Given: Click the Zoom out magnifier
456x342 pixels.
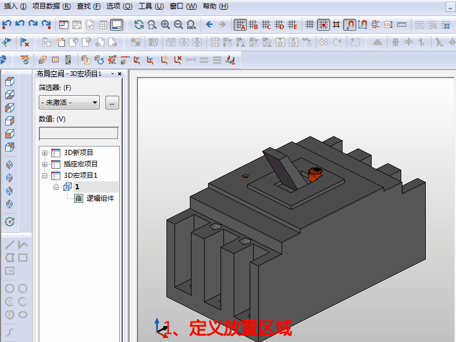Looking at the screenshot, I should 178,25.
